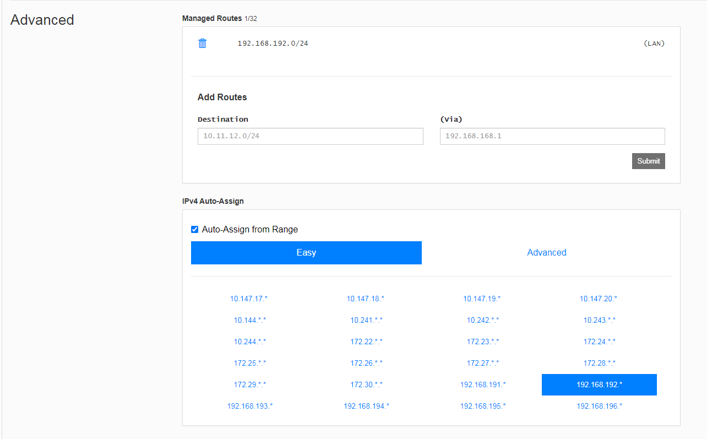Select the 172.30.*.* range

(x=366, y=384)
